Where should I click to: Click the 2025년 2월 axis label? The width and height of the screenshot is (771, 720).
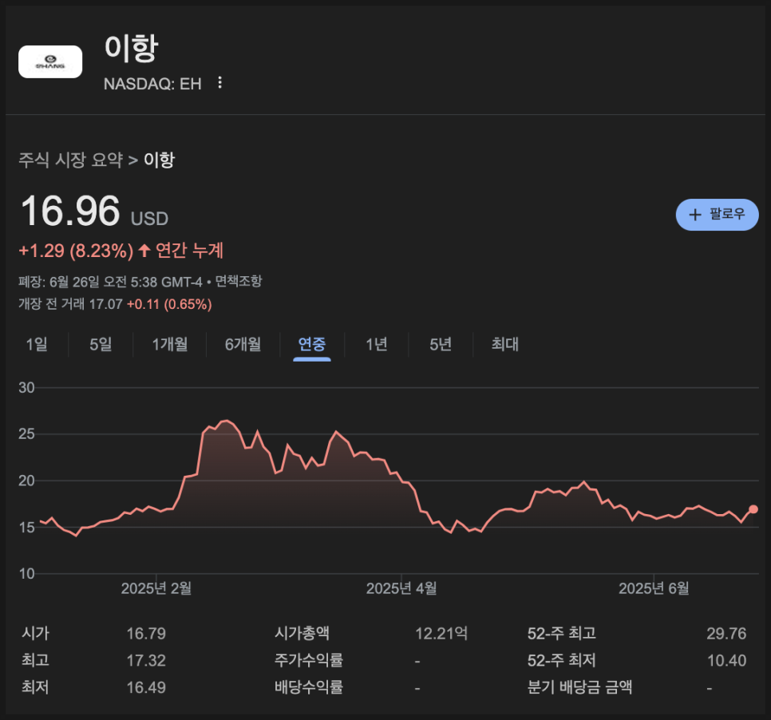click(x=156, y=588)
